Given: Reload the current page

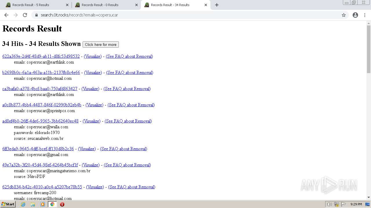Looking at the screenshot, I should point(25,15).
